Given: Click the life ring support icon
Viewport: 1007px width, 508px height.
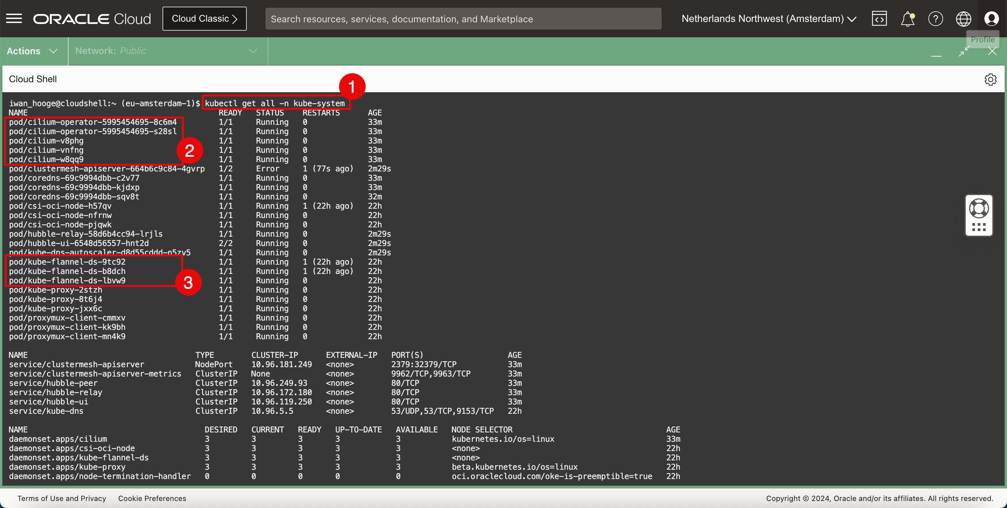Looking at the screenshot, I should pyautogui.click(x=979, y=208).
